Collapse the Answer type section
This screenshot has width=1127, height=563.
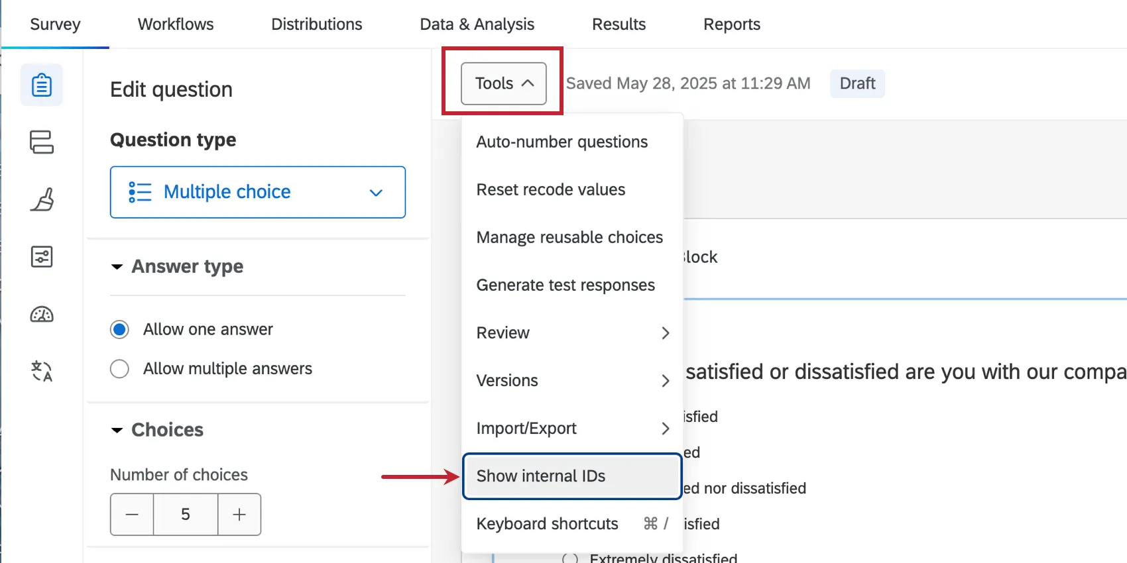coord(117,266)
